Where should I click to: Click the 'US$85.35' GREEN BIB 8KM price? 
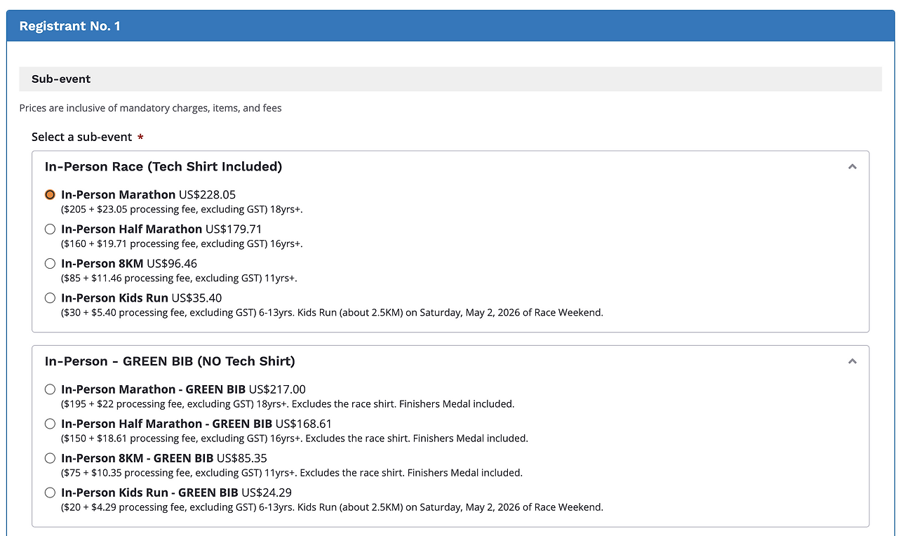242,458
